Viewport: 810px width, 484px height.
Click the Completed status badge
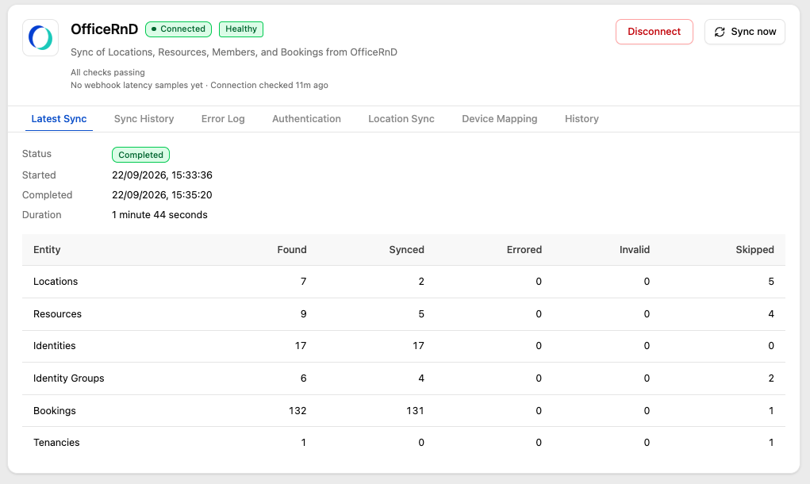140,155
